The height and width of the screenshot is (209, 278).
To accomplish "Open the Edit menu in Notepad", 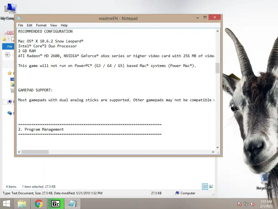I will [x=29, y=25].
